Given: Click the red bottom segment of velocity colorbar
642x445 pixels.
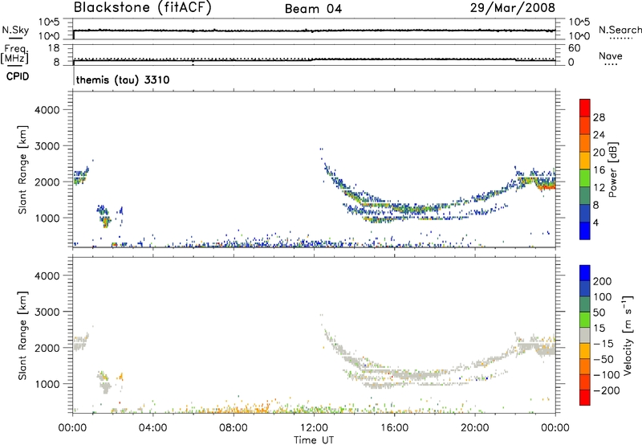Looking at the screenshot, I should point(585,398).
